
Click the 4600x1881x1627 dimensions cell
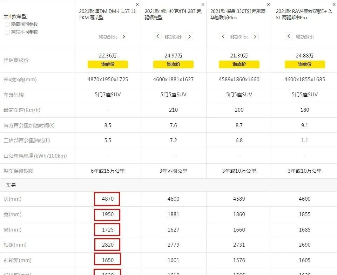click(x=173, y=80)
